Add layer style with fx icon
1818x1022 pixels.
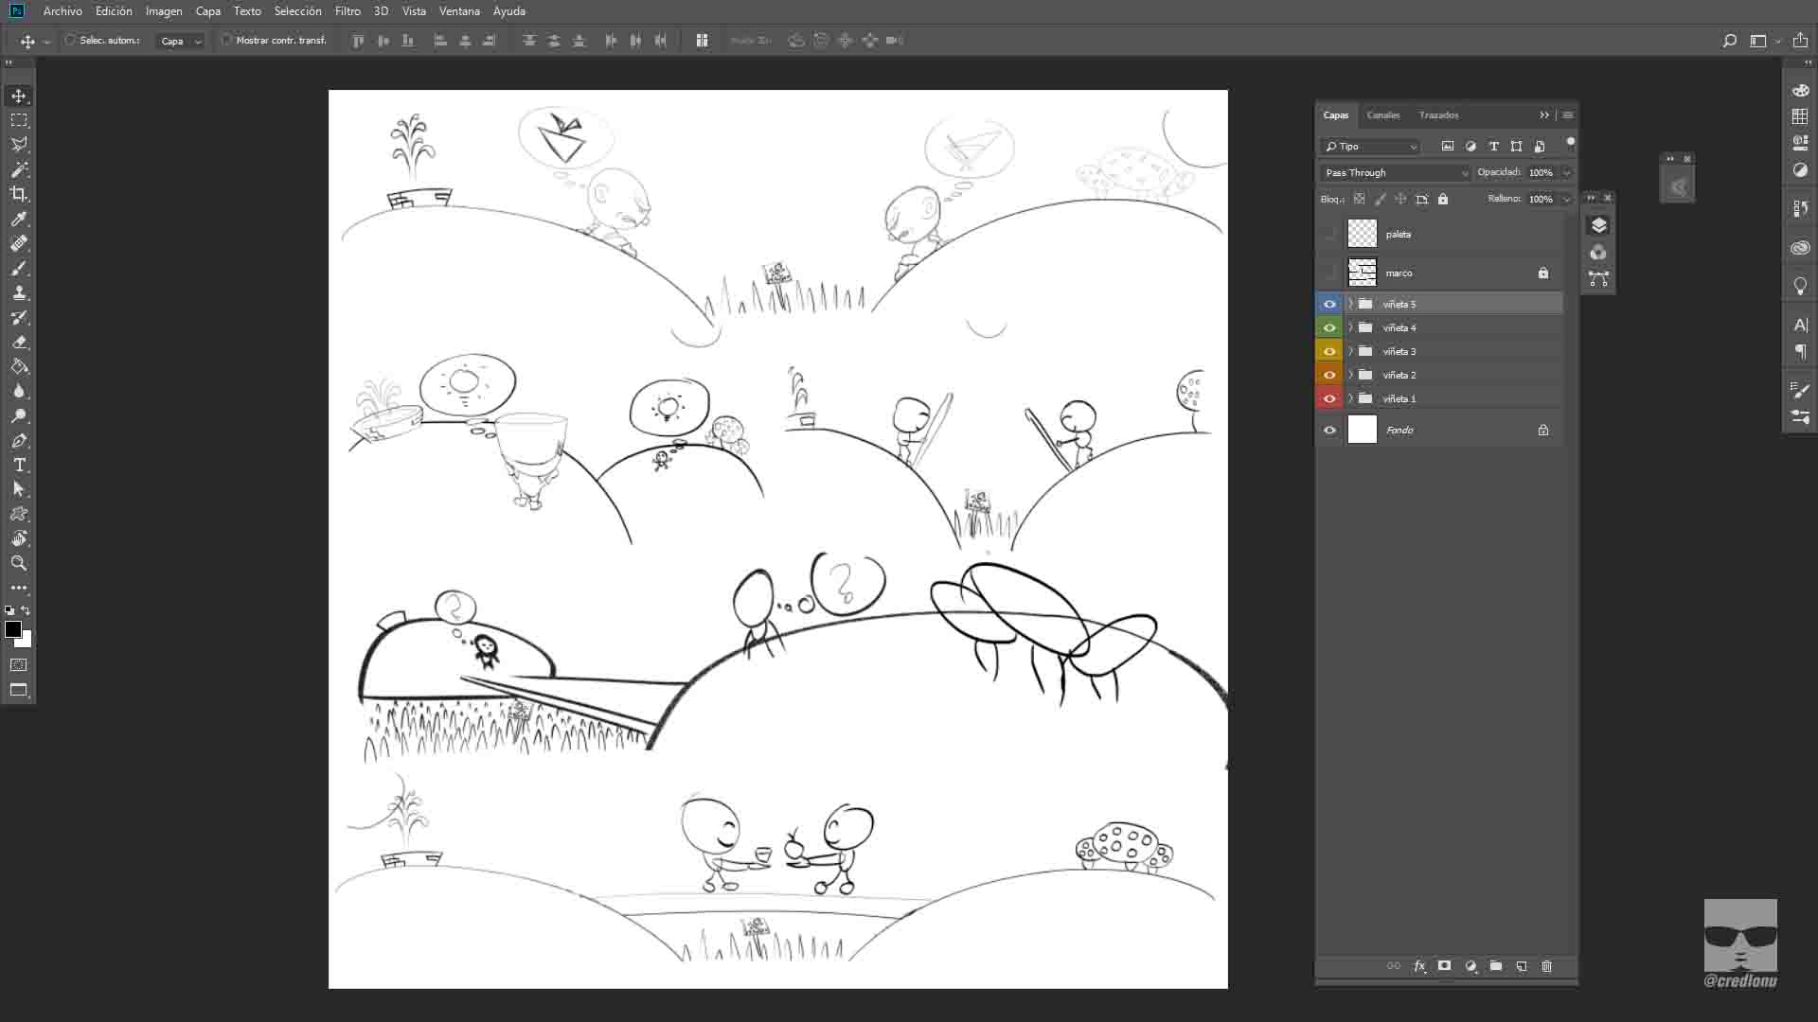point(1419,966)
